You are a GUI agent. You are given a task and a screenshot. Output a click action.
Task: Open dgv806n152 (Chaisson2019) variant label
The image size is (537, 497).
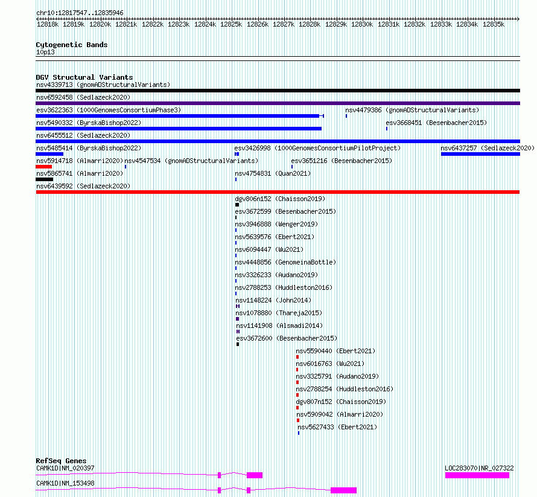(280, 199)
